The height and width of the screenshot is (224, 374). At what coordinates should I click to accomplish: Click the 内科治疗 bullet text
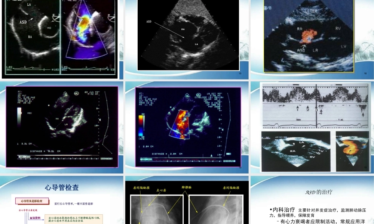pyautogui.click(x=282, y=209)
